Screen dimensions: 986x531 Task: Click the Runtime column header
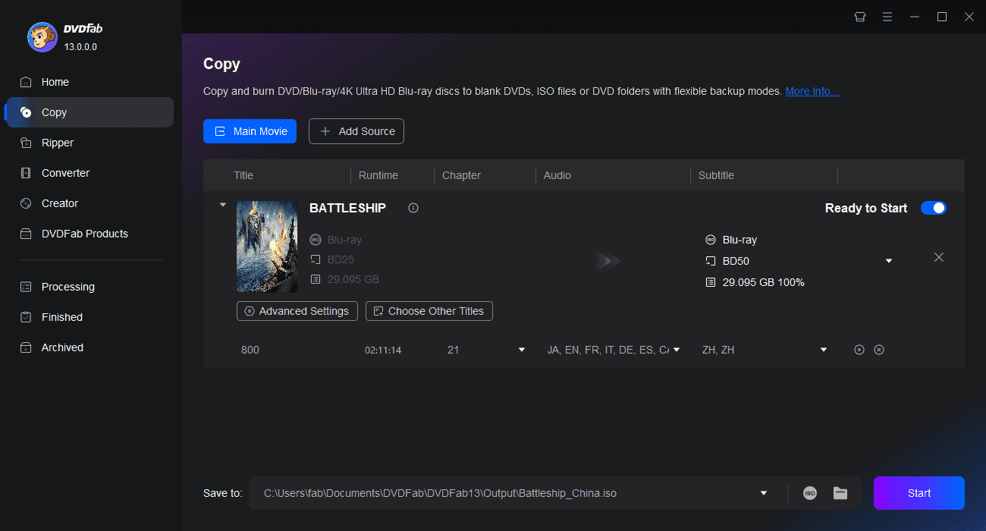(x=378, y=175)
